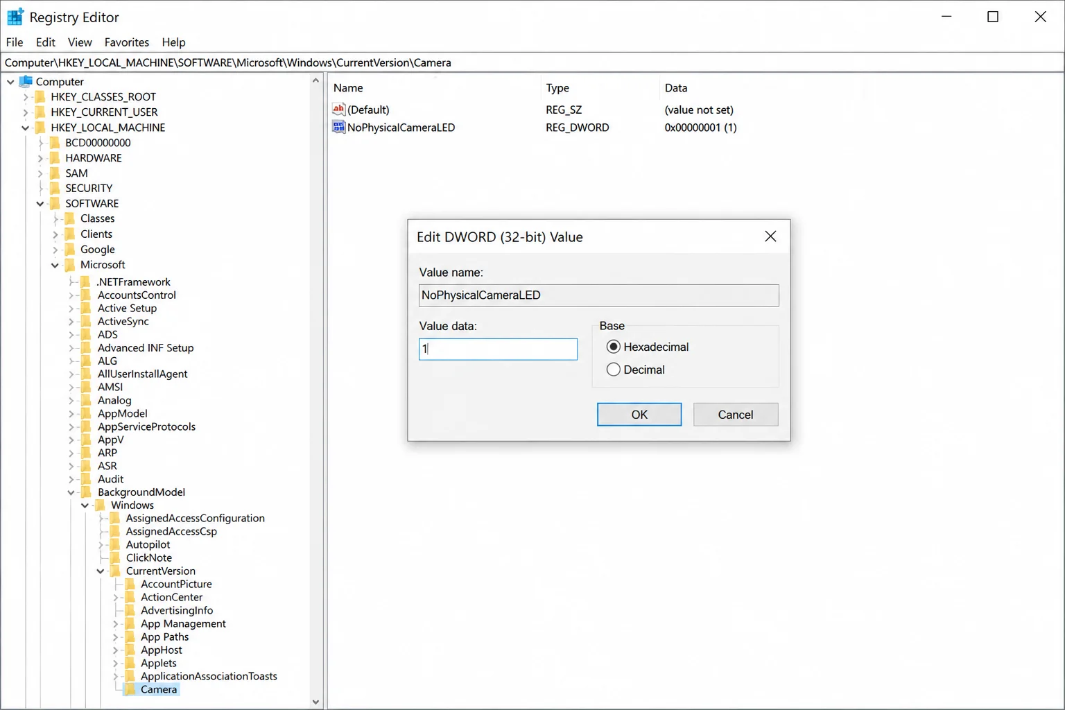Click the Value data input field
Image resolution: width=1065 pixels, height=710 pixels.
(498, 349)
